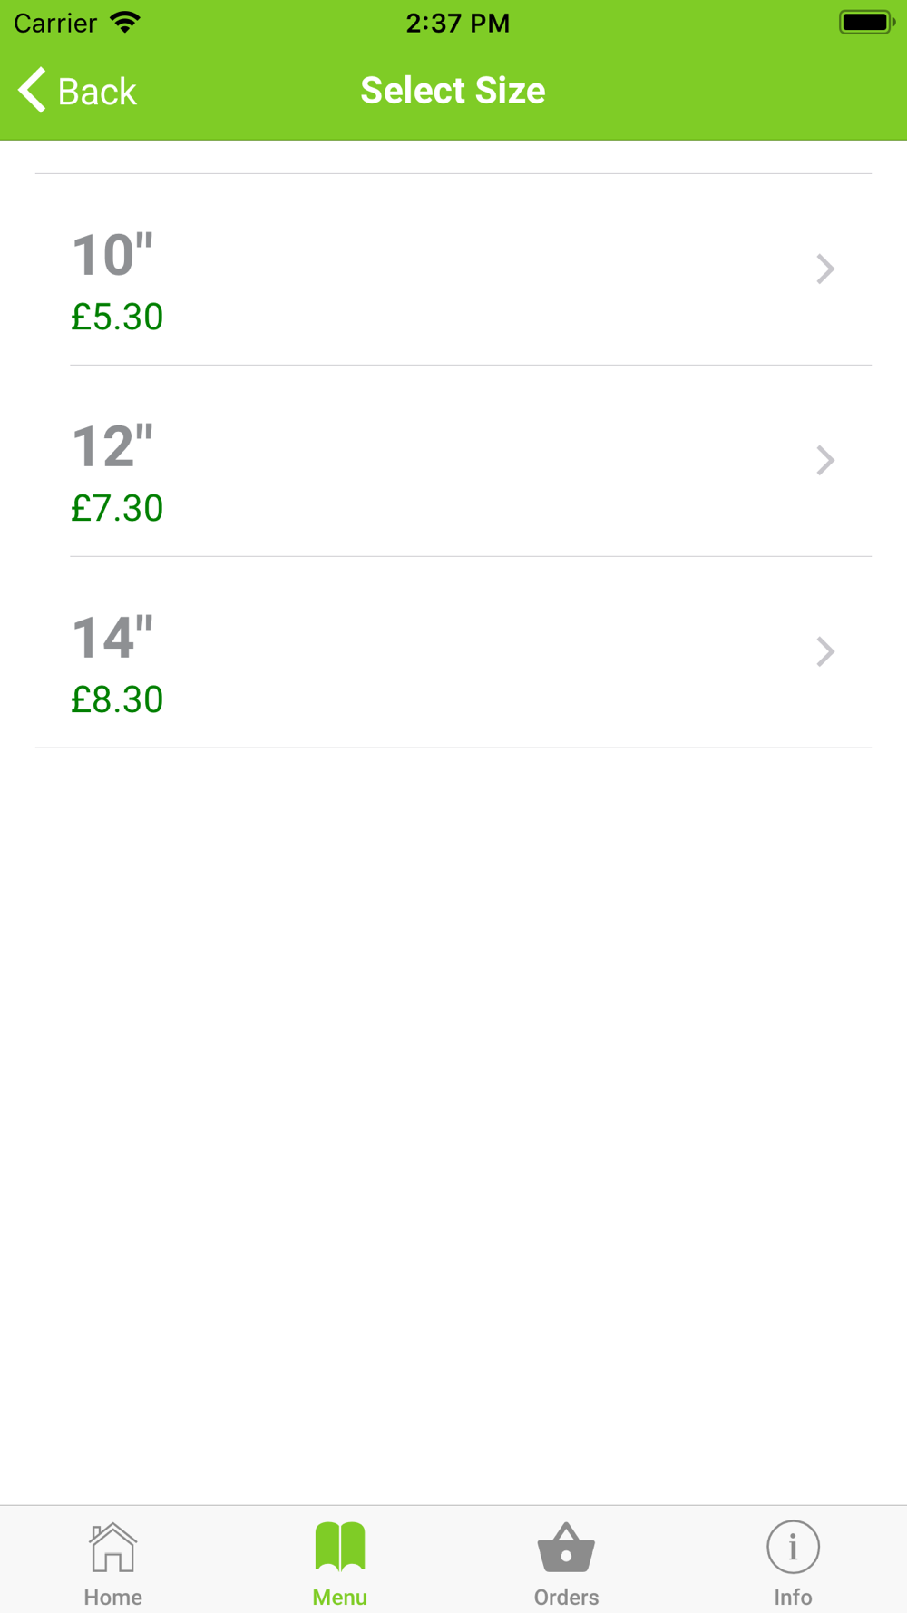The width and height of the screenshot is (907, 1613).
Task: Tap the battery status icon
Action: point(866,23)
